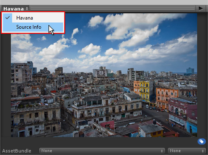Click the arrows on the AssetBundle name dropdown
Viewport: 208px width, 155px height.
click(x=162, y=151)
